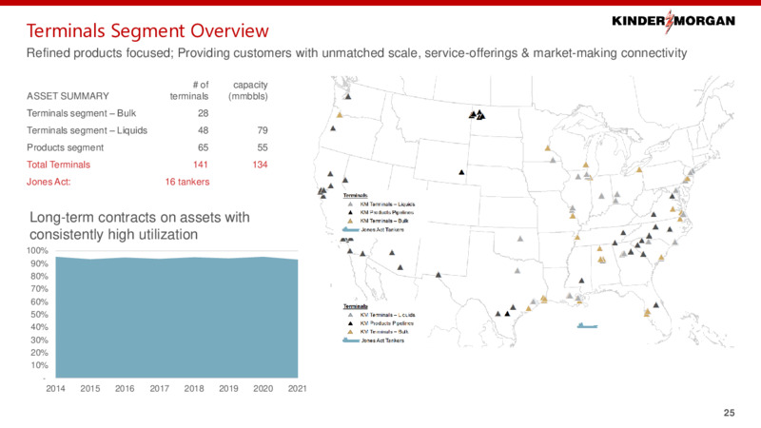Click the black marker in central Florida
This screenshot has height=428, width=761.
[x=656, y=305]
